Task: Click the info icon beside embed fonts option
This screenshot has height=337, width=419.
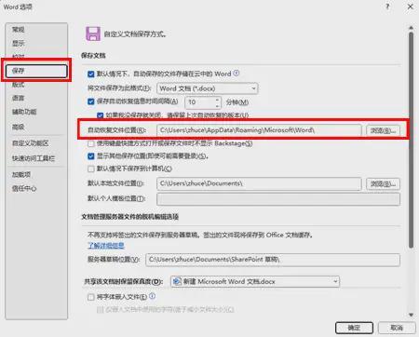Action: tap(152, 296)
